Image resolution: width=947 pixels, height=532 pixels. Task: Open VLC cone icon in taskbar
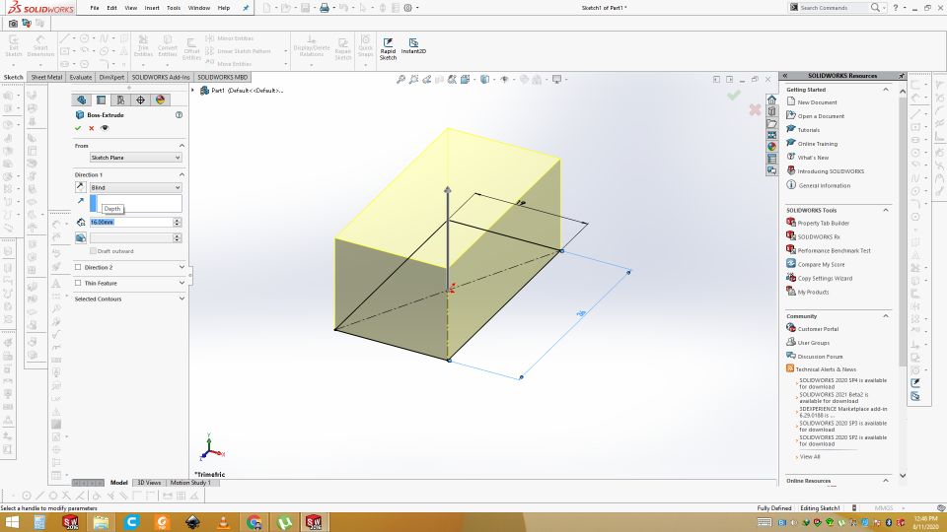pyautogui.click(x=224, y=522)
